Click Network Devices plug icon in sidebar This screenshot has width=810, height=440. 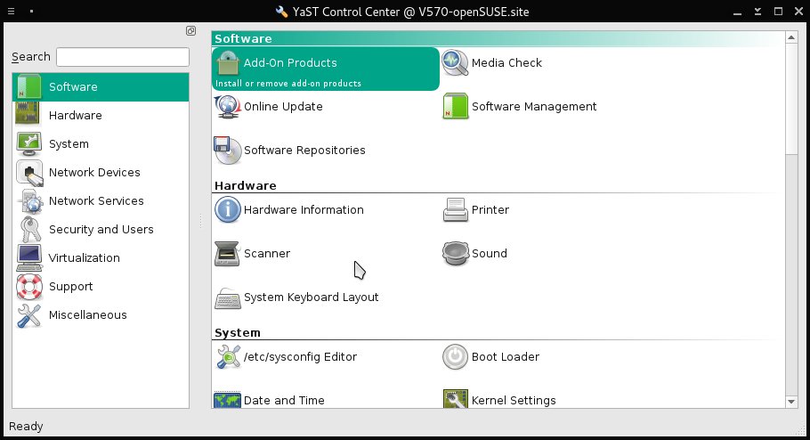tap(29, 173)
